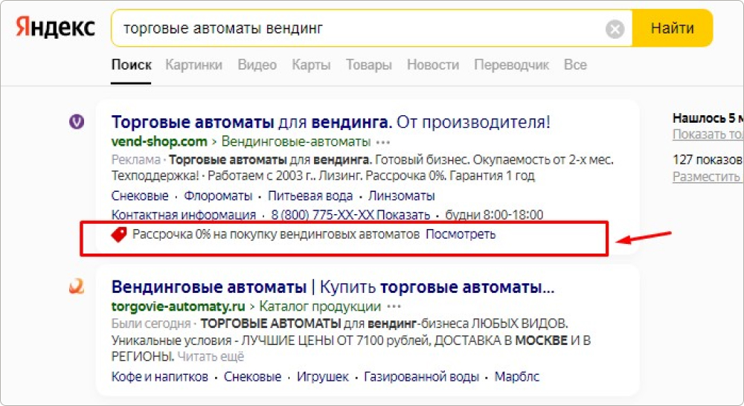Open the Товары tab
Viewport: 744px width, 406px height.
[x=369, y=65]
